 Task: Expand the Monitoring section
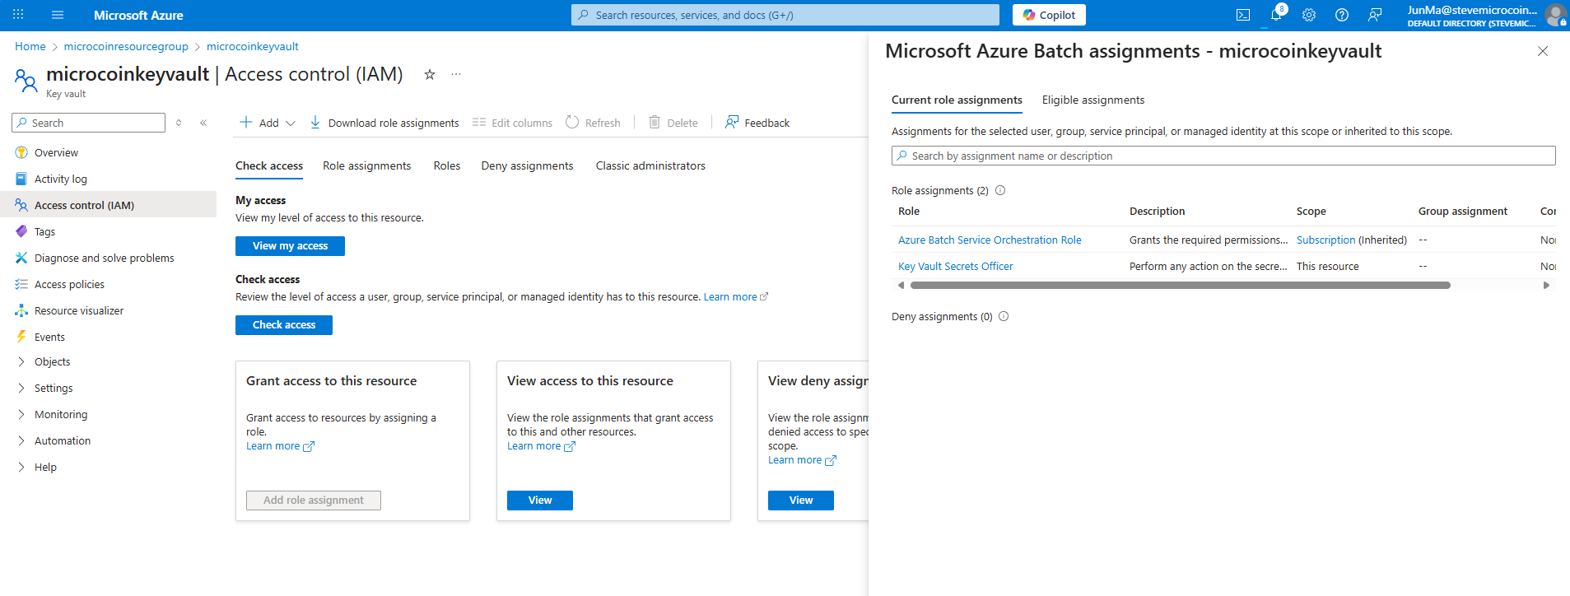pos(61,414)
